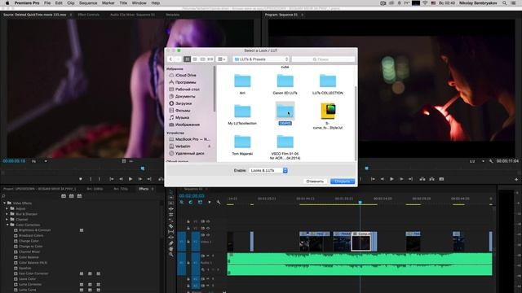This screenshot has width=522, height=293.
Task: Toggle timeline Snap magnet icon
Action: point(191,202)
